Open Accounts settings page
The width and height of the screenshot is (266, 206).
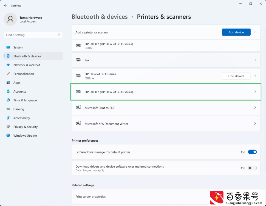33,91
